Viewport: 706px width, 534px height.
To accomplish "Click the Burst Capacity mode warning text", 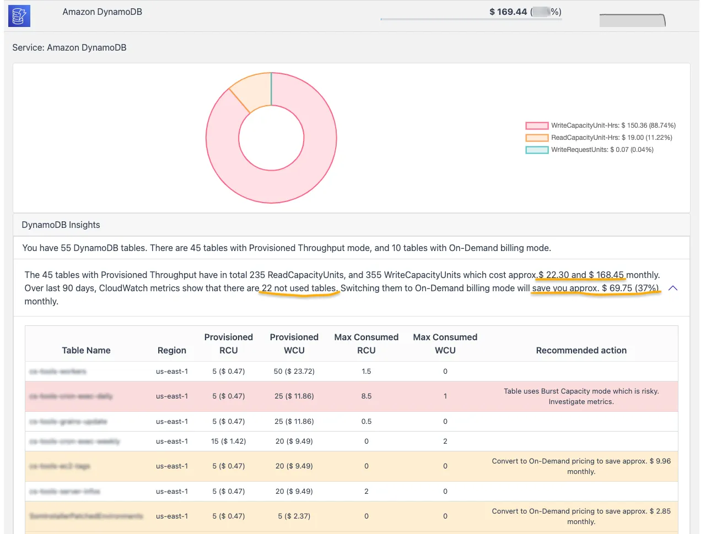I will (581, 396).
